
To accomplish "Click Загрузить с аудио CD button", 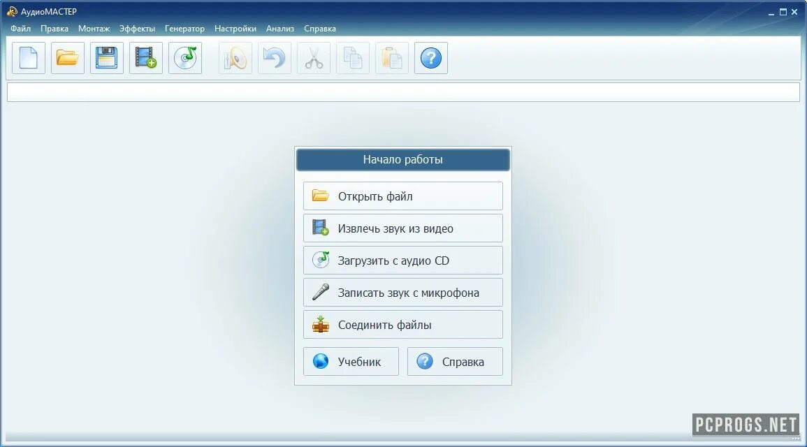I will pyautogui.click(x=403, y=261).
